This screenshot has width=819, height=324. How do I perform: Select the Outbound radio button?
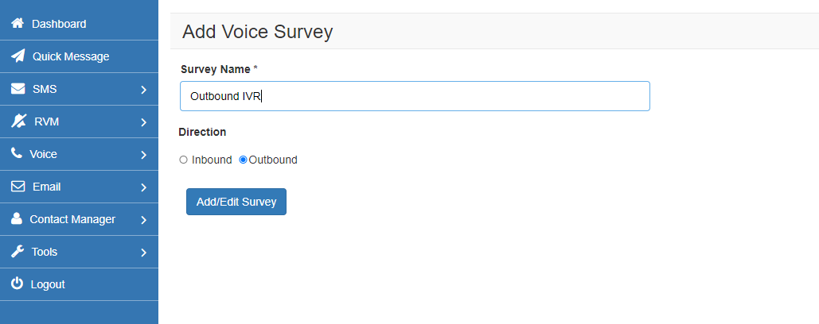click(244, 160)
